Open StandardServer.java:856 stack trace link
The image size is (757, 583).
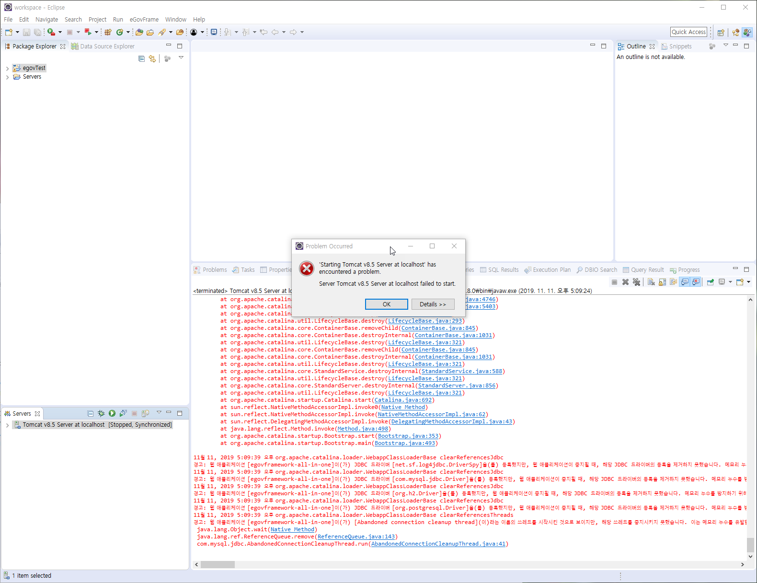pos(457,386)
